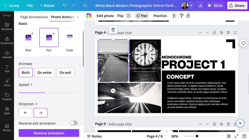The height and width of the screenshot is (140, 249).
Task: Open the Resize dropdown
Action: pos(47,6)
